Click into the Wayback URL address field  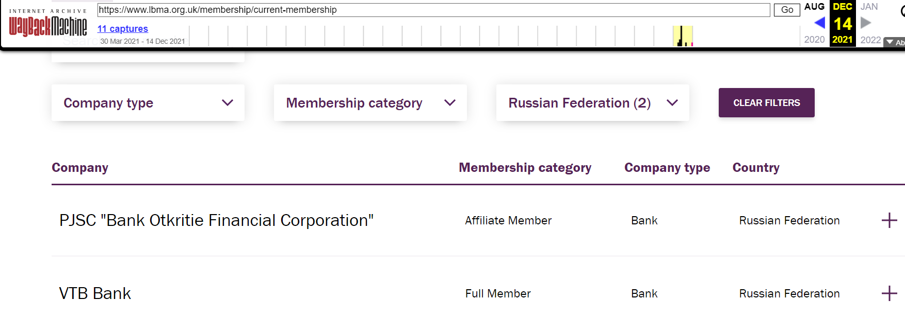pos(433,10)
